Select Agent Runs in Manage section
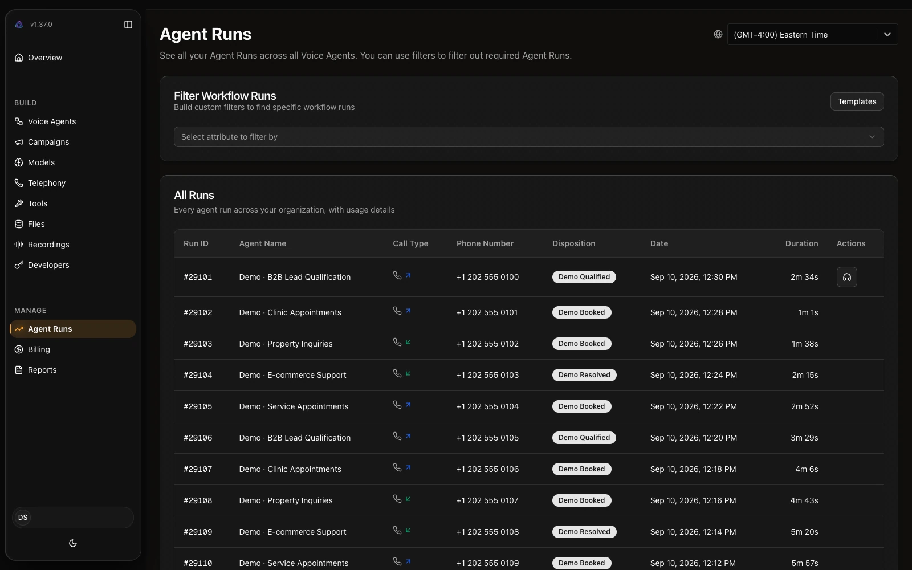912x570 pixels. pyautogui.click(x=73, y=329)
